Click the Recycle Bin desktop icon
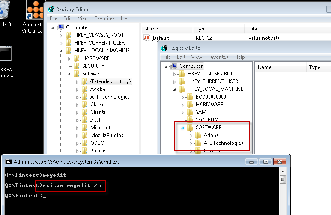Viewport: 331px width, 215px height. [x=5, y=11]
